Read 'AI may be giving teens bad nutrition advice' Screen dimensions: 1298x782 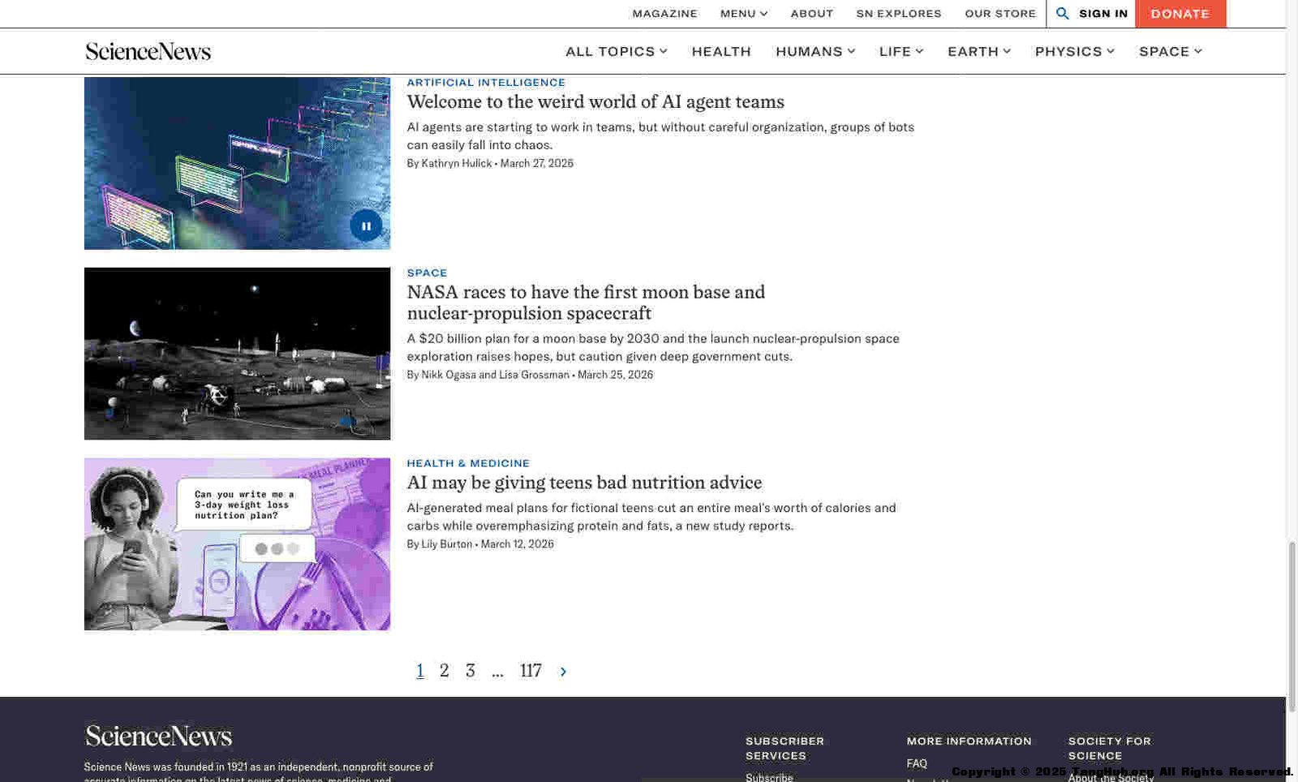[584, 483]
